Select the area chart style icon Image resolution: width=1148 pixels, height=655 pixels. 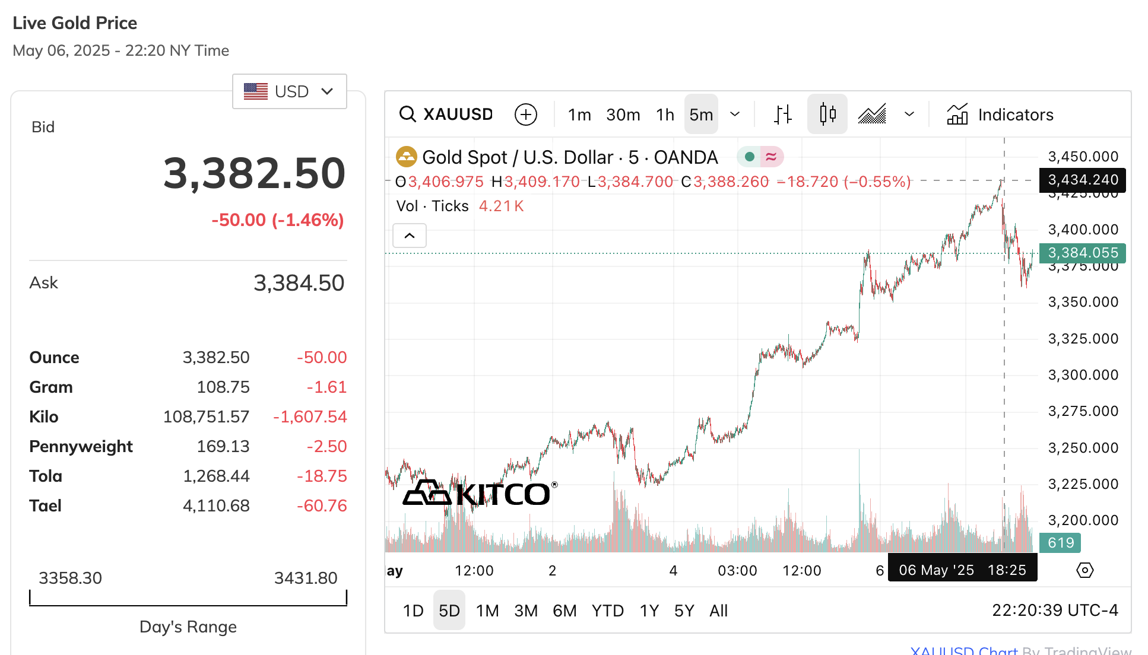[872, 114]
